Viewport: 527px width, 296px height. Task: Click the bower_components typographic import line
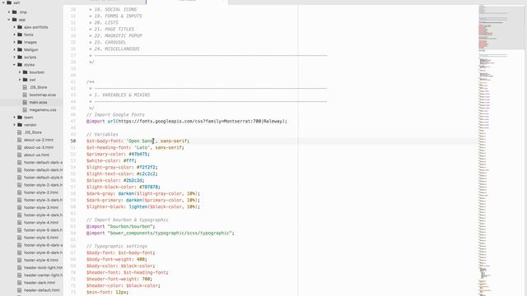[x=161, y=233]
